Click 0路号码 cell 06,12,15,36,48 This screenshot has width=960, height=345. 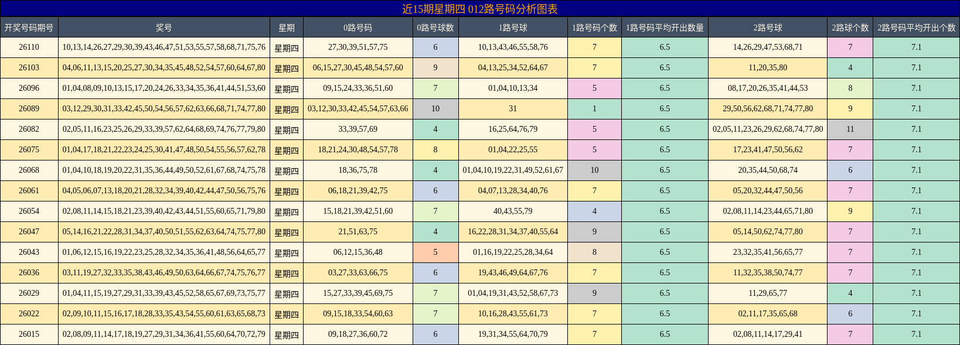[358, 252]
